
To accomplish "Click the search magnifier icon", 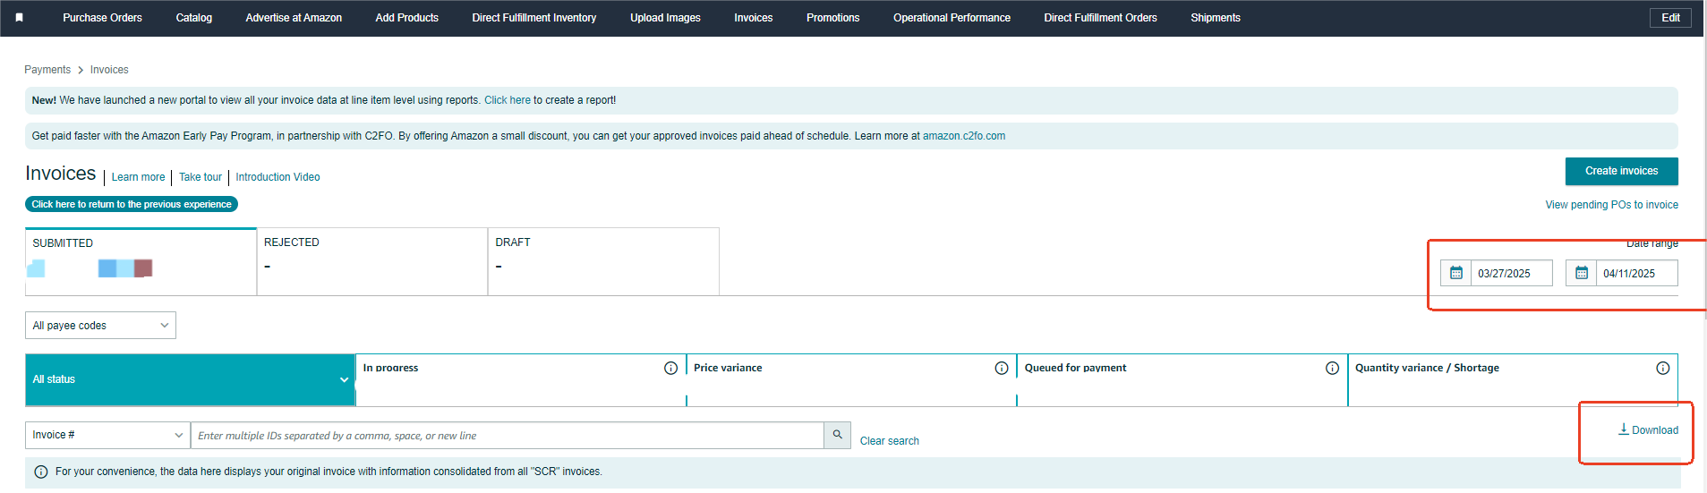I will point(837,435).
